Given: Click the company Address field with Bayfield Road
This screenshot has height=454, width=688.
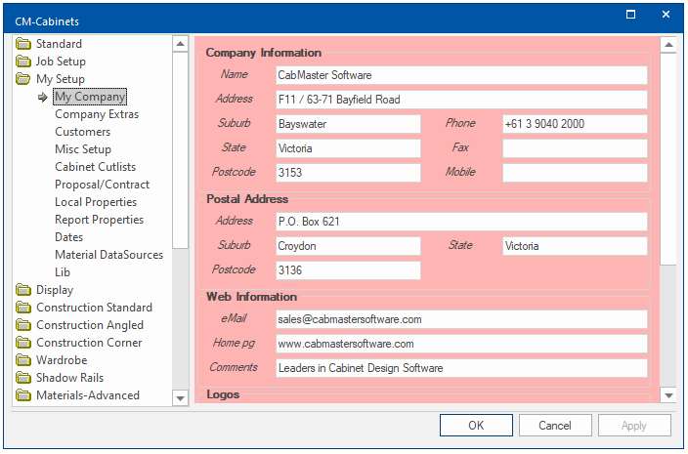Looking at the screenshot, I should click(x=461, y=100).
